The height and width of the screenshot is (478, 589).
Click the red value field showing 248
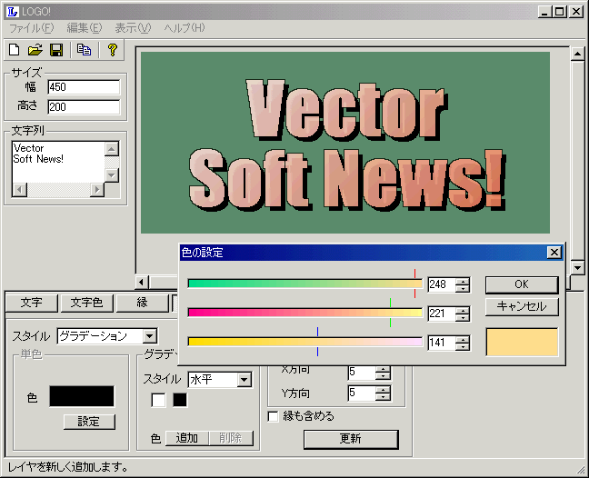coord(442,284)
